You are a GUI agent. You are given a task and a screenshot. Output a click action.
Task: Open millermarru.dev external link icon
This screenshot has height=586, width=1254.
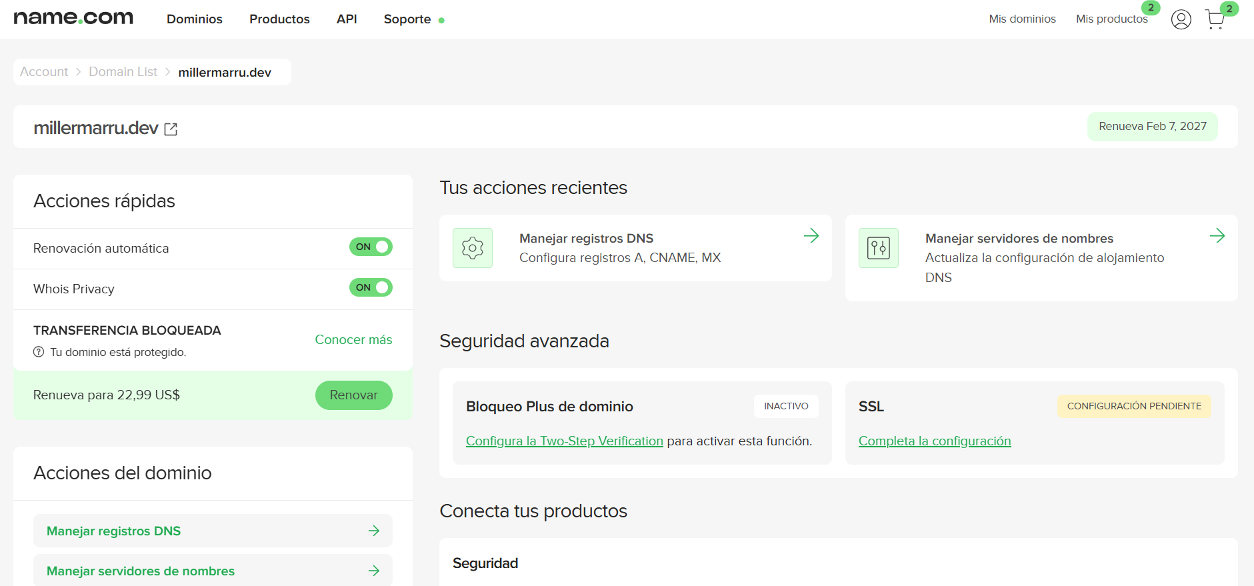[171, 129]
